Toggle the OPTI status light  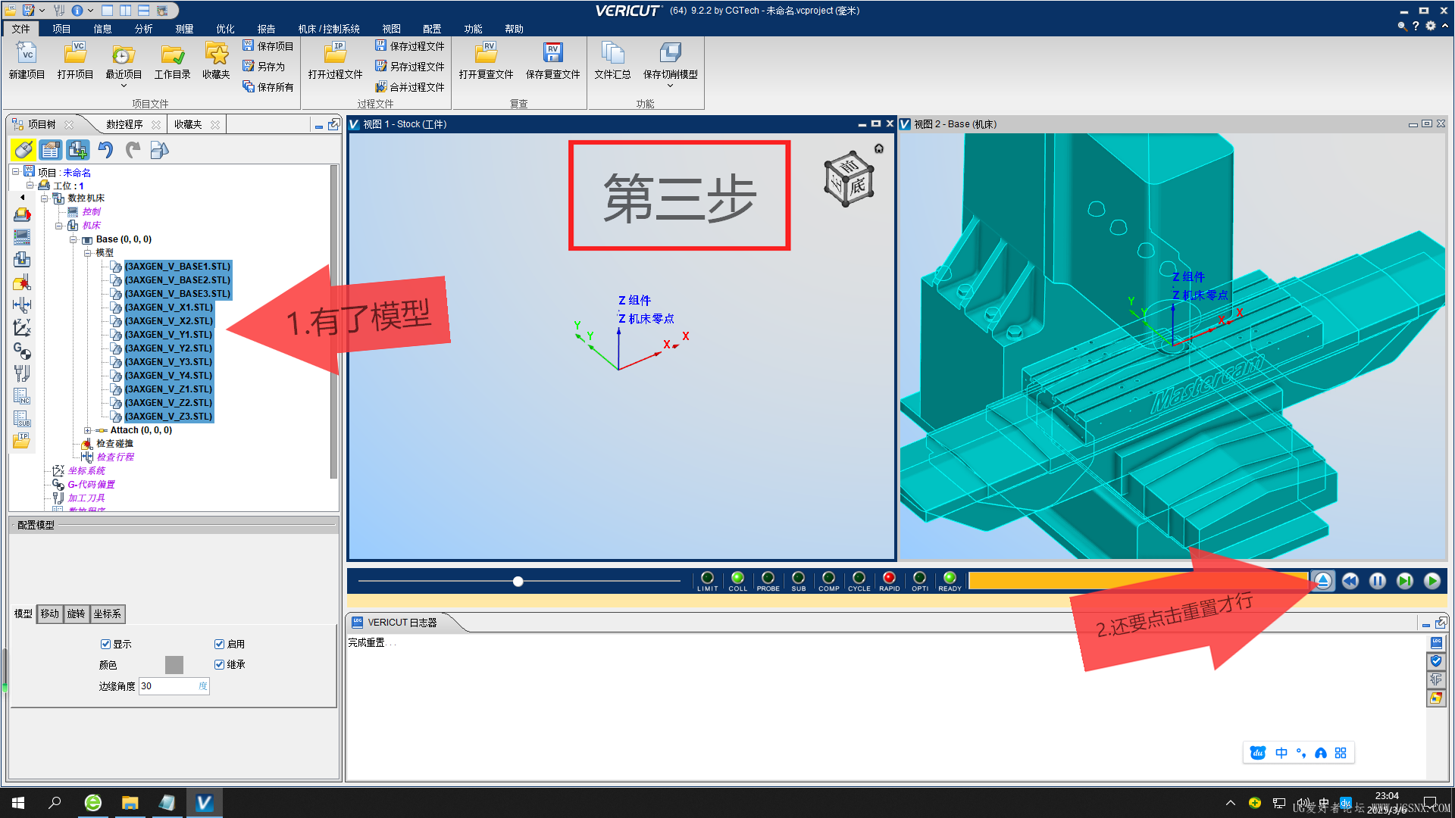coord(919,578)
